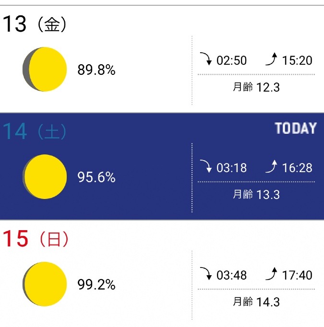Click the moonset arrow beside 03:18
The height and width of the screenshot is (327, 324).
click(206, 166)
